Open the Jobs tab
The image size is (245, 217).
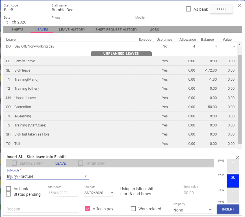[x=155, y=30]
